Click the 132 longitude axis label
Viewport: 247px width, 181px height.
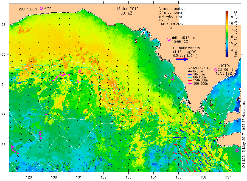pos(104,177)
